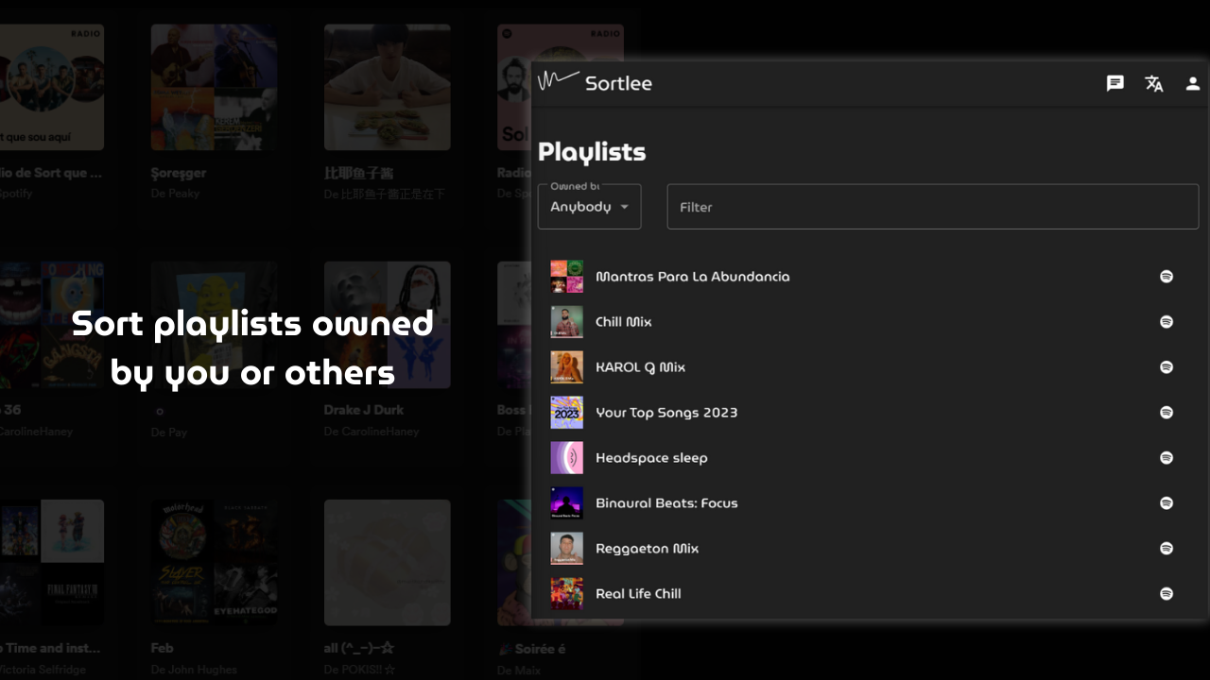Click Spotify icon next to Headspace sleep
Image resolution: width=1210 pixels, height=680 pixels.
[1167, 458]
